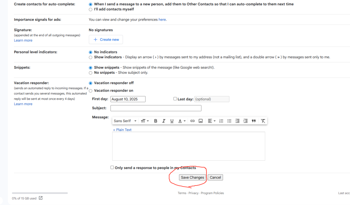This screenshot has height=205, width=350.
Task: Create a numbered list
Action: tap(221, 121)
